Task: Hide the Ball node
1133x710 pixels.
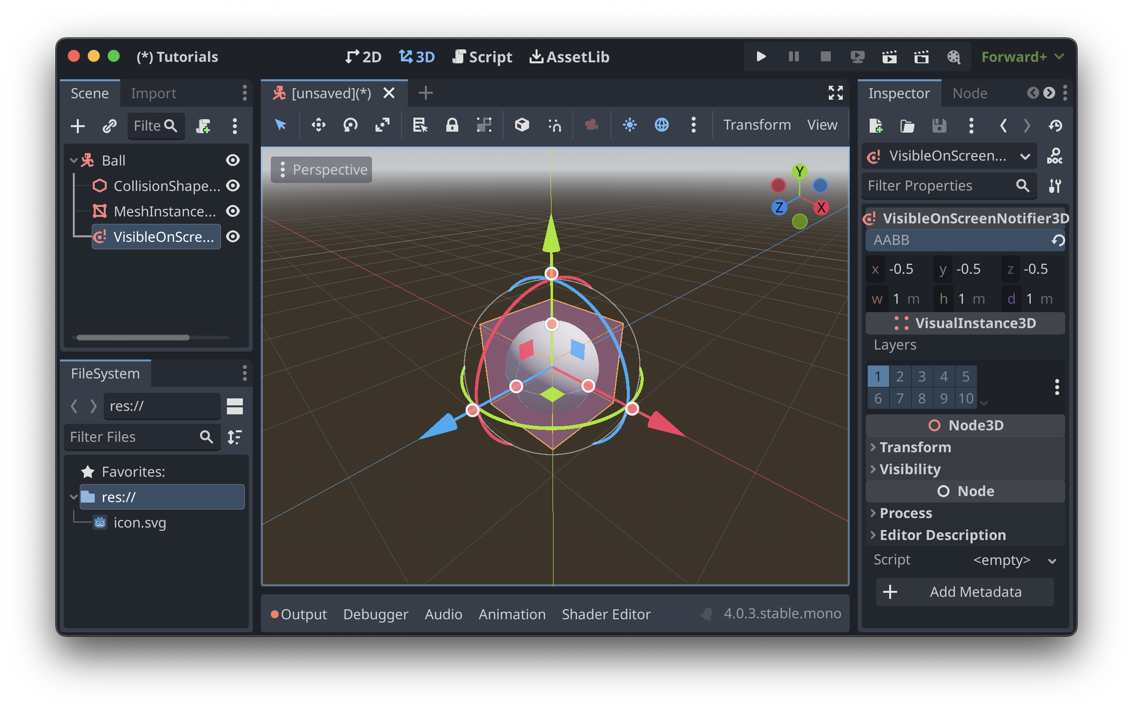Action: coord(233,160)
